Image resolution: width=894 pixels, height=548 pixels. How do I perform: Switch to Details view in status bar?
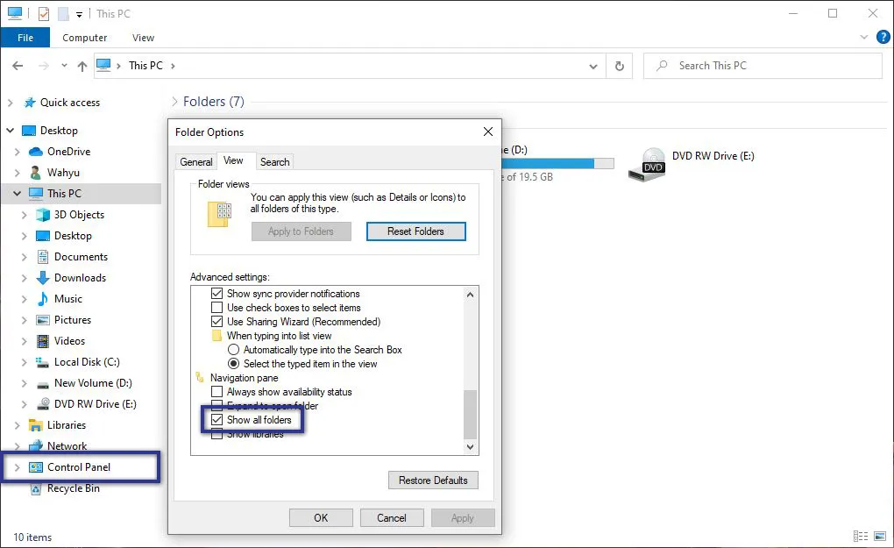coord(861,536)
